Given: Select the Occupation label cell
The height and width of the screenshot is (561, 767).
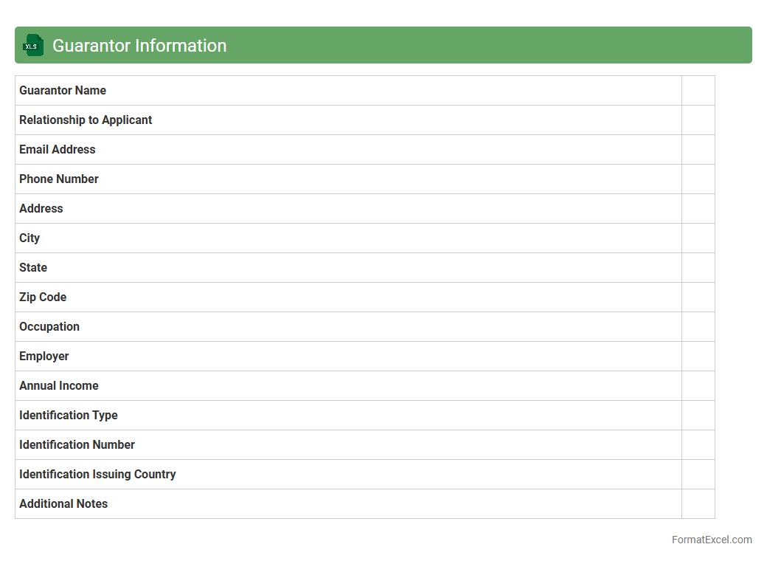Looking at the screenshot, I should [49, 327].
